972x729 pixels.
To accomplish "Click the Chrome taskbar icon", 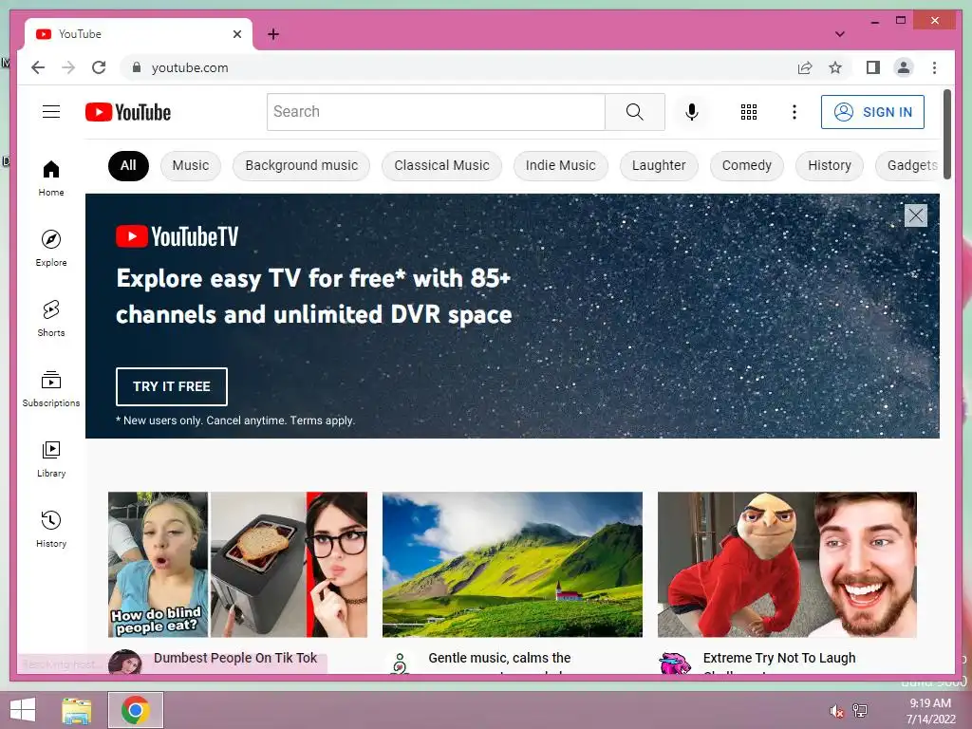I will coord(136,710).
